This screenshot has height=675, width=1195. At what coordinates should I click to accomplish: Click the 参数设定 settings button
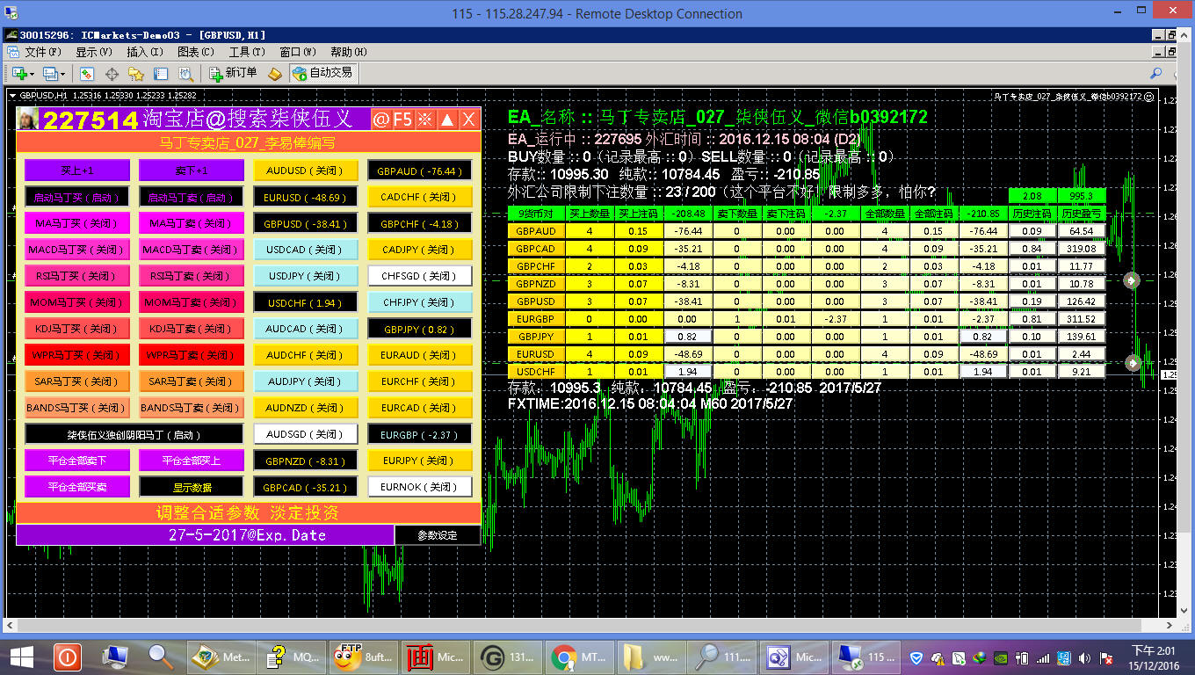click(x=438, y=535)
